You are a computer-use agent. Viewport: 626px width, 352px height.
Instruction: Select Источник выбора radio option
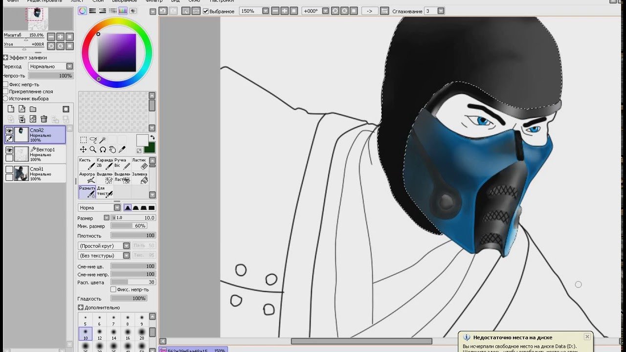(5, 98)
